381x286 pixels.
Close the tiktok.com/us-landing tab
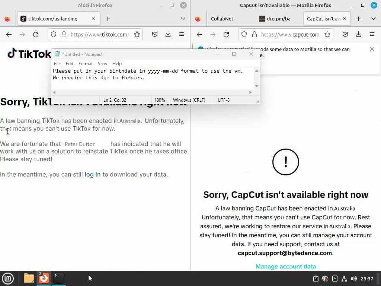click(x=94, y=19)
